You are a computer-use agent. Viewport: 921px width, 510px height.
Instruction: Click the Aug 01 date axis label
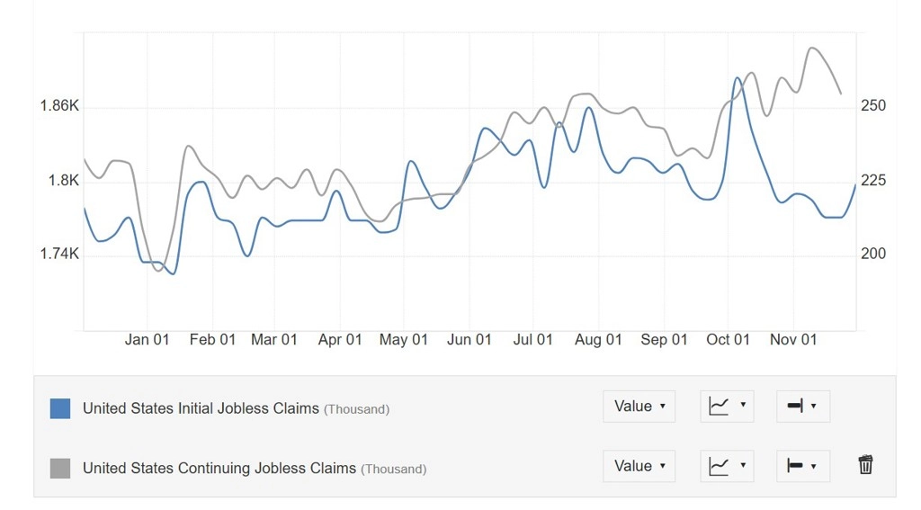click(598, 340)
